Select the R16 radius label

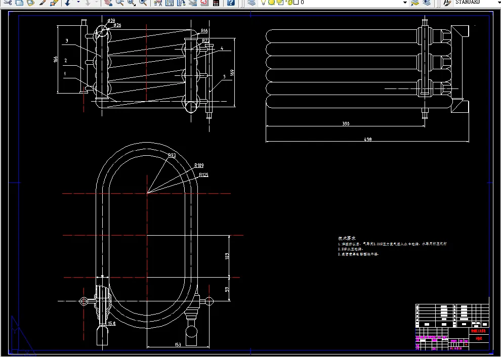pyautogui.click(x=204, y=31)
